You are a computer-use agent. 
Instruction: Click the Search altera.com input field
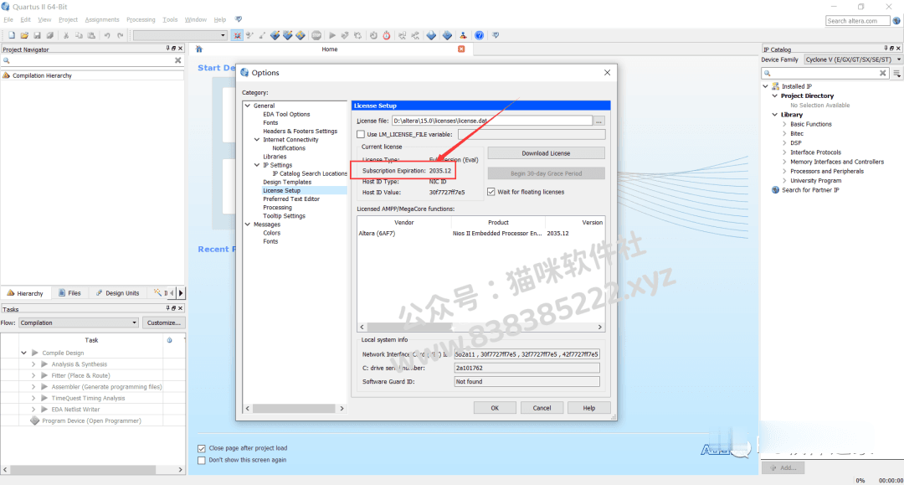(x=857, y=21)
